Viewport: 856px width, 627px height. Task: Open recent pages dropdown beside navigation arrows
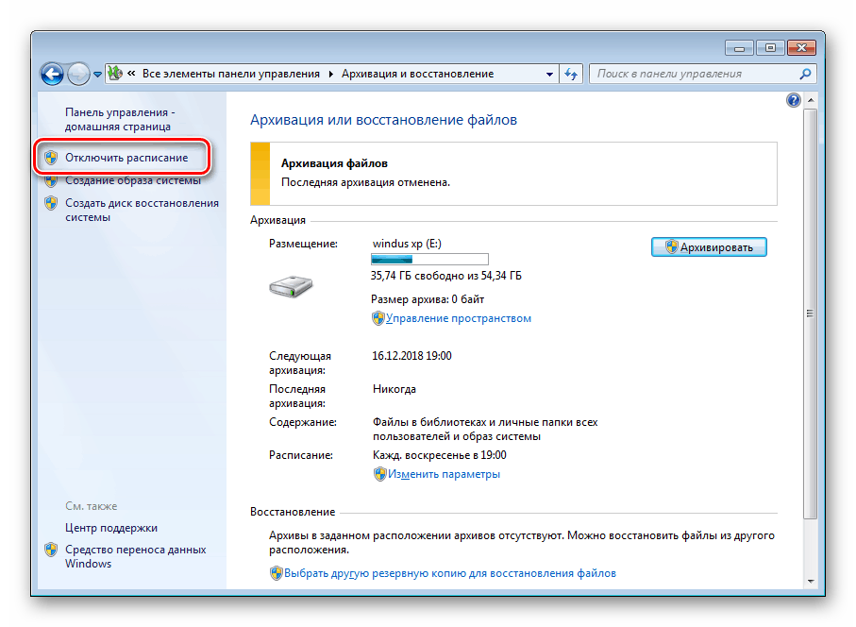[x=97, y=75]
